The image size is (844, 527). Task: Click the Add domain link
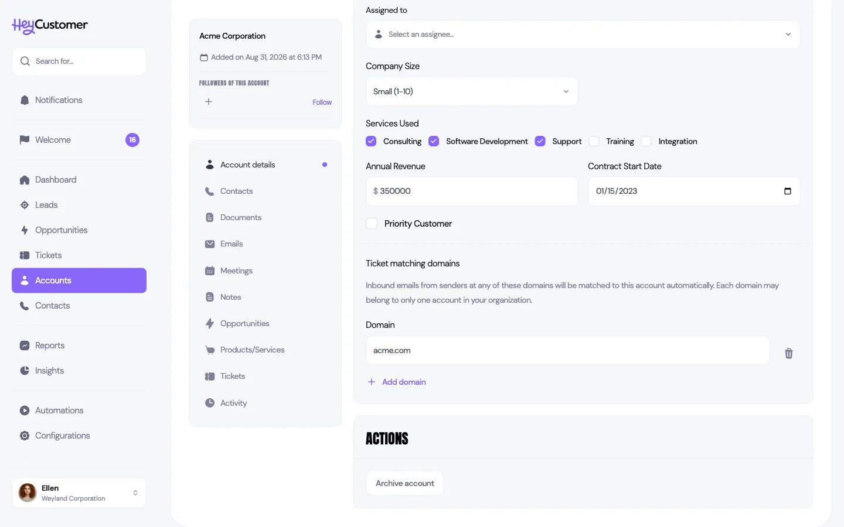(397, 382)
